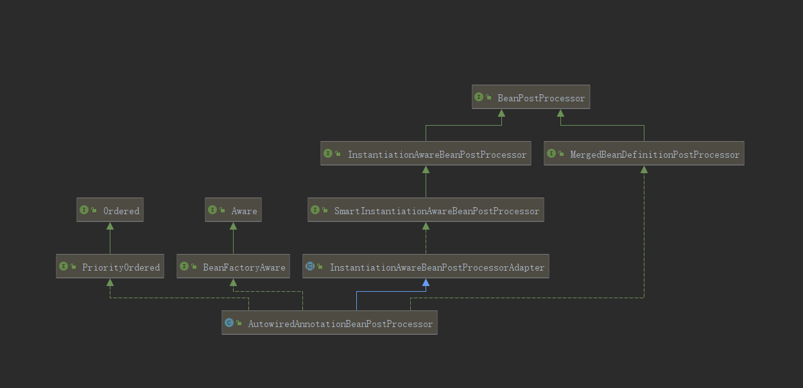Click interface icon on BeanFactoryAware node
Screen dimensions: 803x388
184,267
